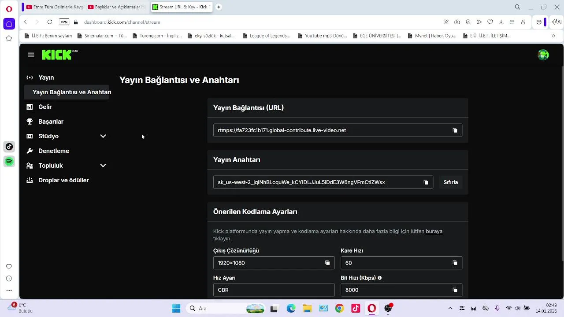
Task: Open File Explorer from the taskbar
Action: coord(307,308)
